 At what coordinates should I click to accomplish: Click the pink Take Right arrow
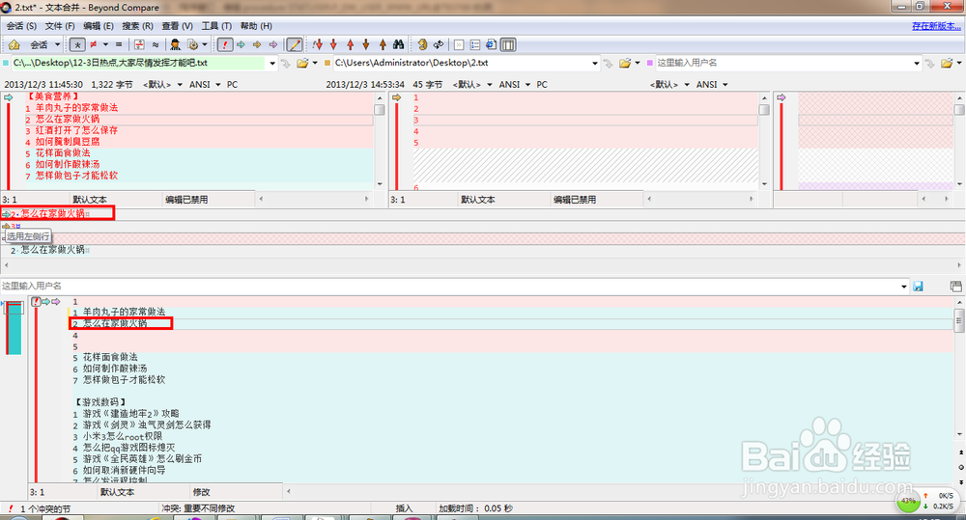pyautogui.click(x=273, y=44)
